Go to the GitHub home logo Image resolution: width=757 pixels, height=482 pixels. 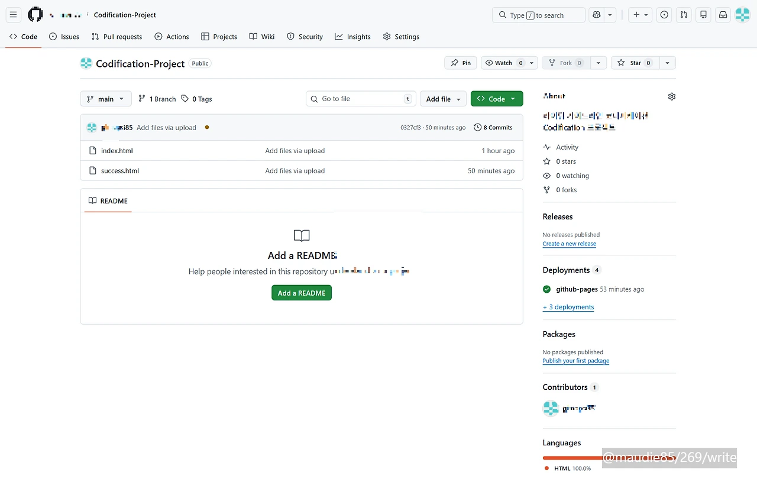(x=35, y=15)
